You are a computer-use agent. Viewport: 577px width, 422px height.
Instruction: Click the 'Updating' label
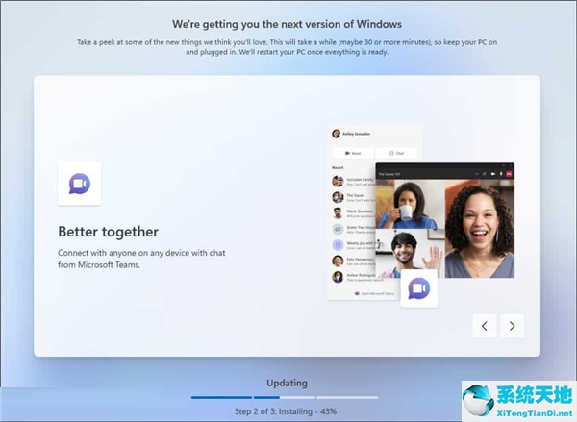[x=287, y=383]
